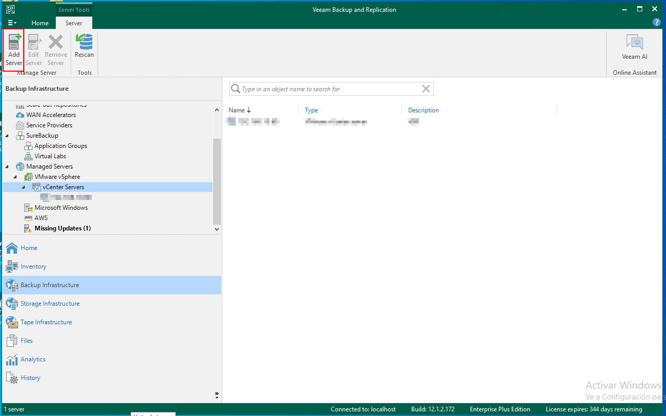The width and height of the screenshot is (666, 416).
Task: Switch to the Home ribbon tab
Action: click(40, 23)
